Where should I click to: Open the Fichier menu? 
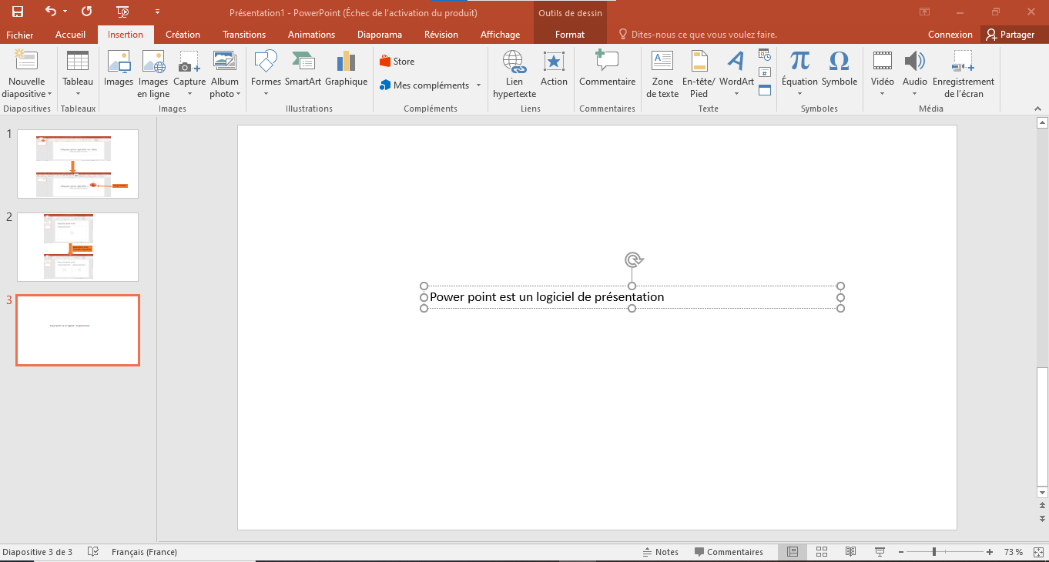click(x=20, y=35)
